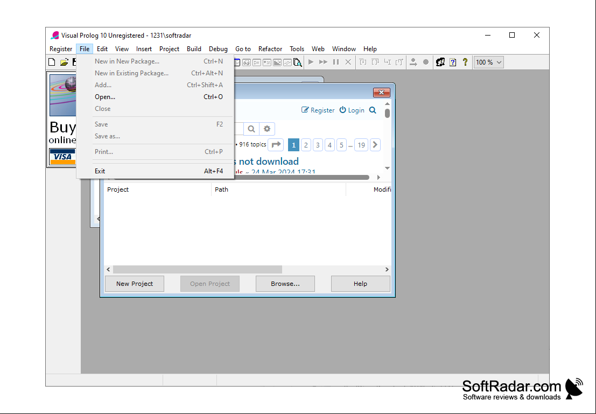Click the single-triangle Run icon
The image size is (596, 414).
[311, 62]
